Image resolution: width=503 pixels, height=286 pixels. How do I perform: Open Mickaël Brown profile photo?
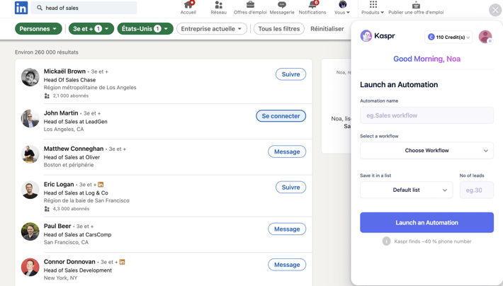[30, 77]
